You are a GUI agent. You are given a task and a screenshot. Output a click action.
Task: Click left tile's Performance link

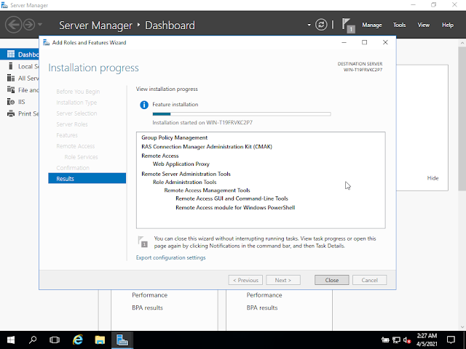[149, 295]
